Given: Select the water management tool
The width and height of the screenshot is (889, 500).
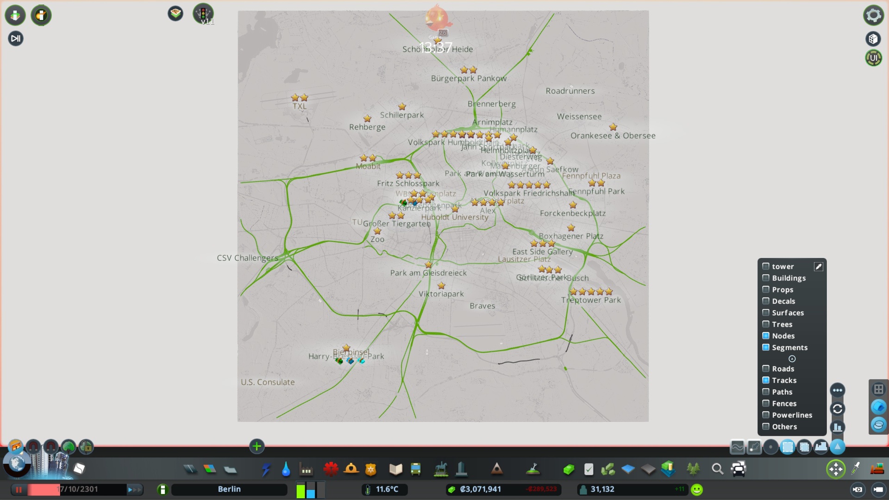Looking at the screenshot, I should coord(286,469).
